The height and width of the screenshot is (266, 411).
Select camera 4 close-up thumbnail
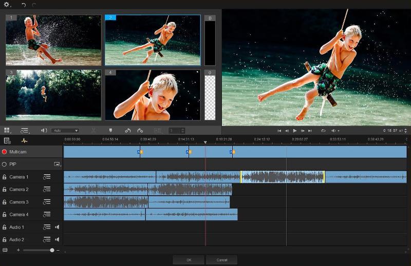point(153,95)
